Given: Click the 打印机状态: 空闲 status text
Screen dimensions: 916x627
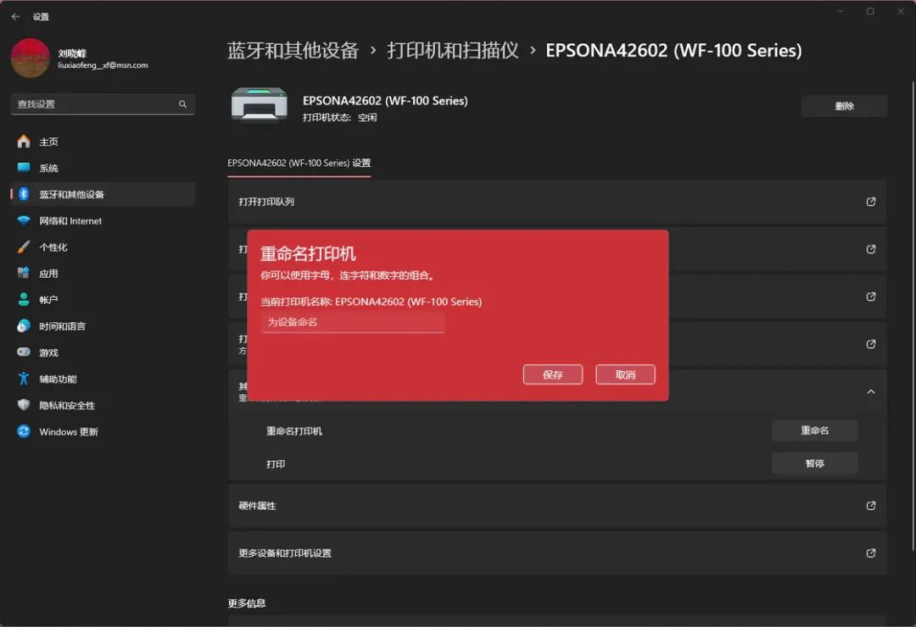Looking at the screenshot, I should [x=339, y=117].
